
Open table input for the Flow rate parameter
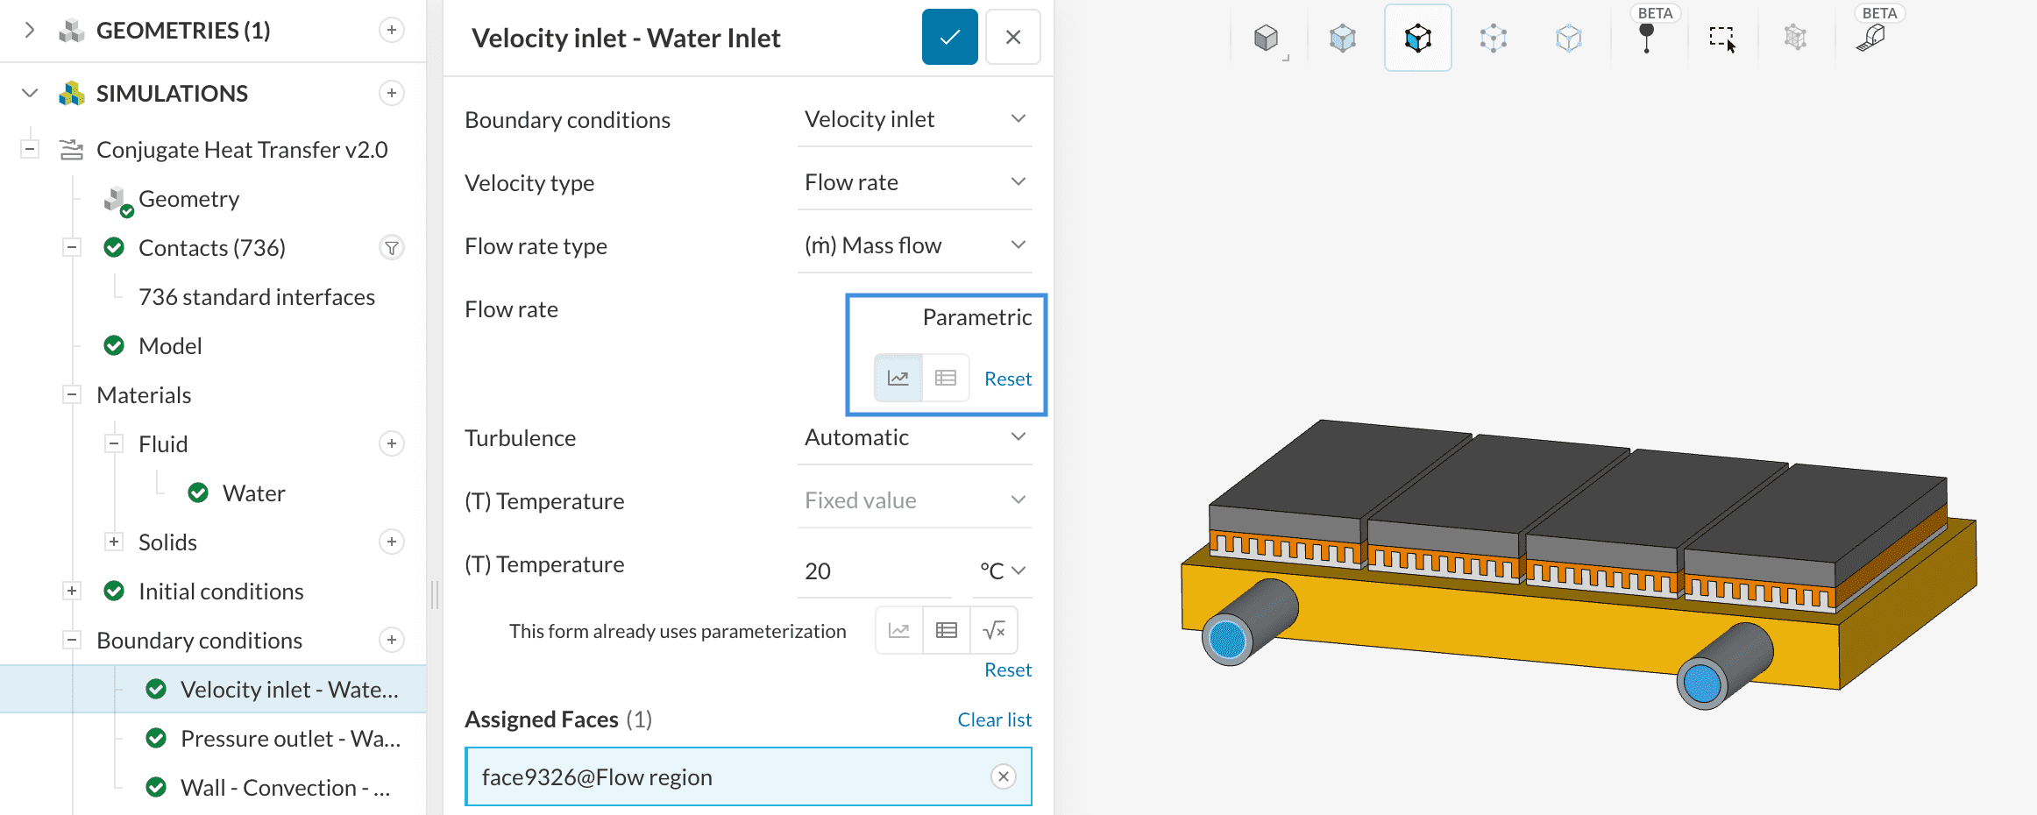coord(946,378)
